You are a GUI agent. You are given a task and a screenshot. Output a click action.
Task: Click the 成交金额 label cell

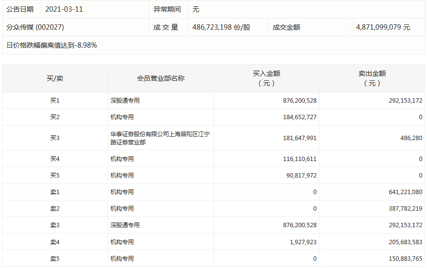coord(286,27)
